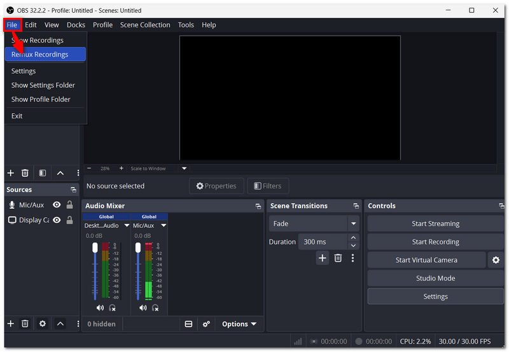Mute the Desktop Audio speaker icon

point(100,307)
